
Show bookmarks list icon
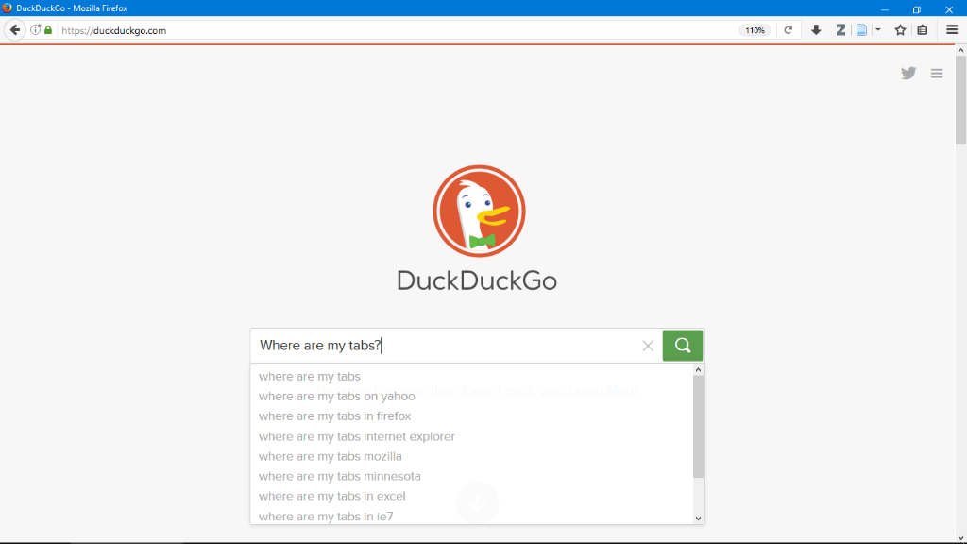(x=923, y=29)
